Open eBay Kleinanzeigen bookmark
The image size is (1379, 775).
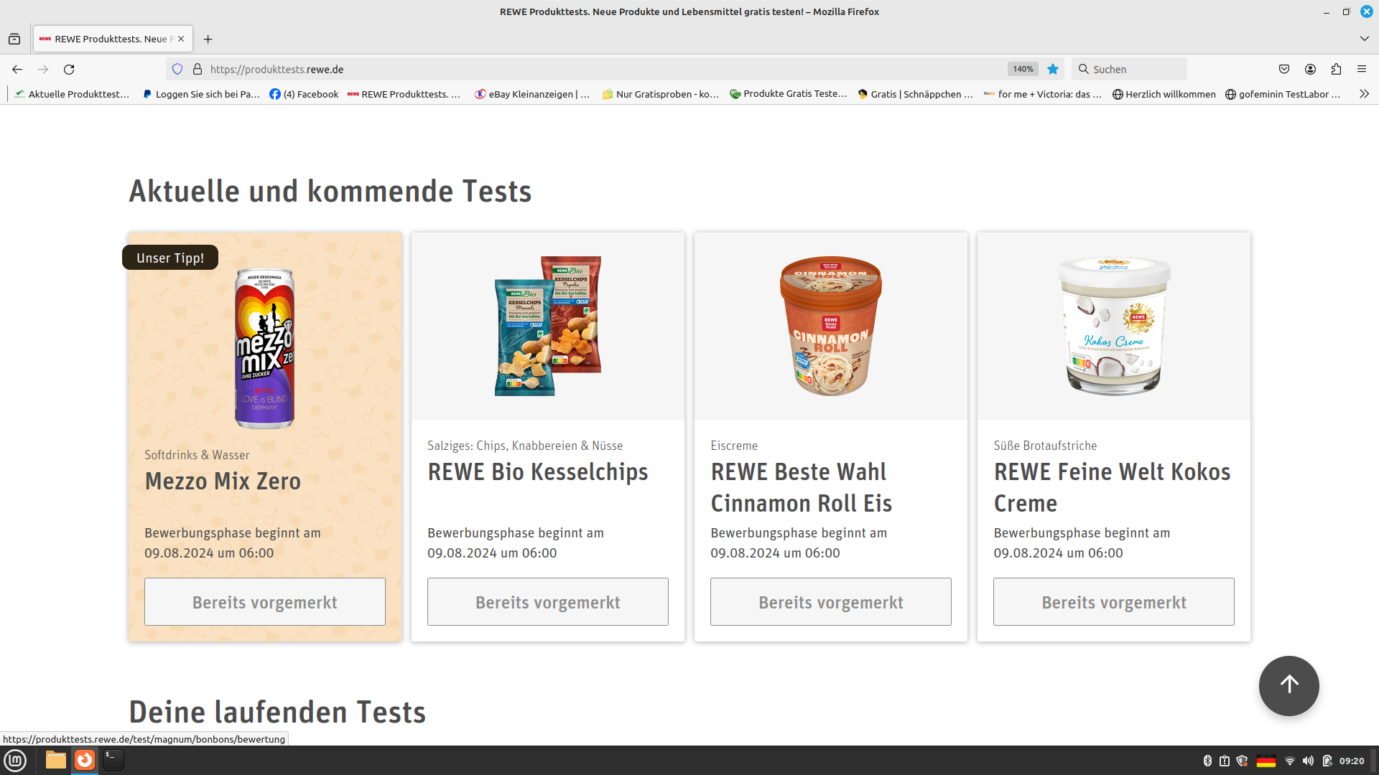tap(532, 94)
